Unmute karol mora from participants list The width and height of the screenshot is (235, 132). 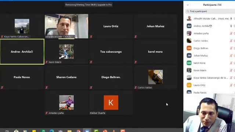(x=231, y=63)
